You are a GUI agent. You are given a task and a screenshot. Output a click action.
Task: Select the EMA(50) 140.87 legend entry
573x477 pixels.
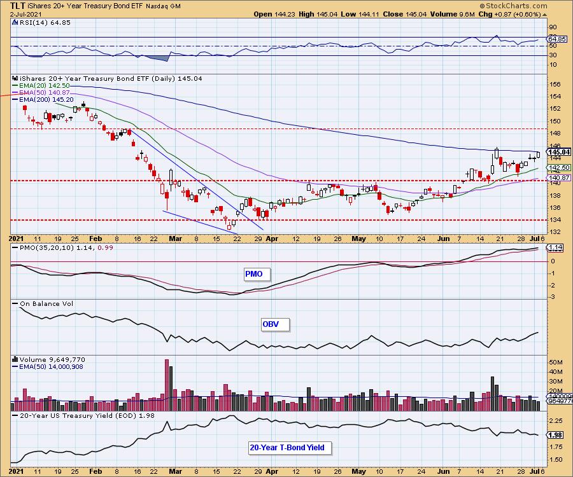[41, 93]
